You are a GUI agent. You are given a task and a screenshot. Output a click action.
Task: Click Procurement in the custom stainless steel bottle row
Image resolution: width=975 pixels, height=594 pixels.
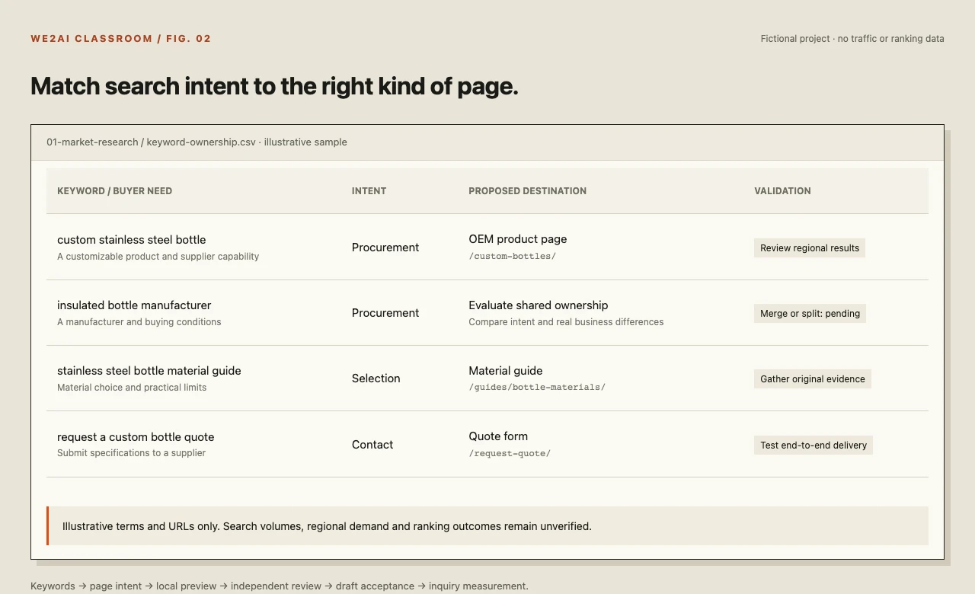(385, 247)
